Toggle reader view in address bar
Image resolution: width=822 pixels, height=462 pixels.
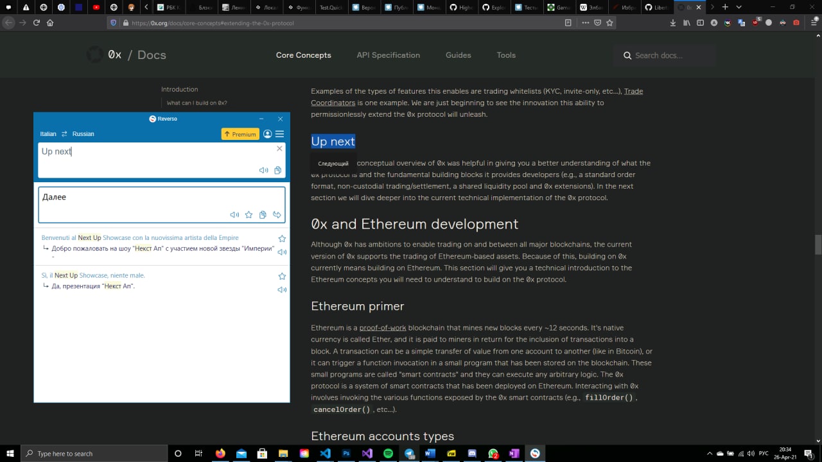click(x=568, y=22)
